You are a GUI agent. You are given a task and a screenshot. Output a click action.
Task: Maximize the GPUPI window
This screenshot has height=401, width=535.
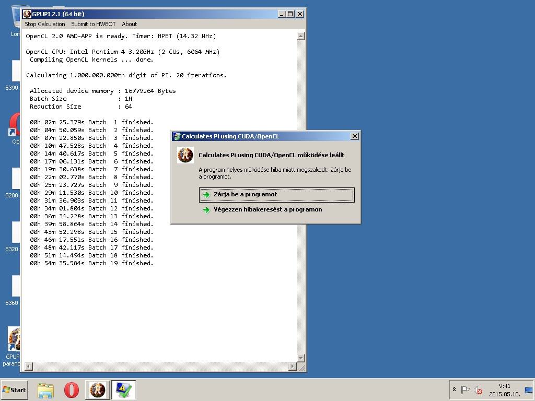coord(290,14)
